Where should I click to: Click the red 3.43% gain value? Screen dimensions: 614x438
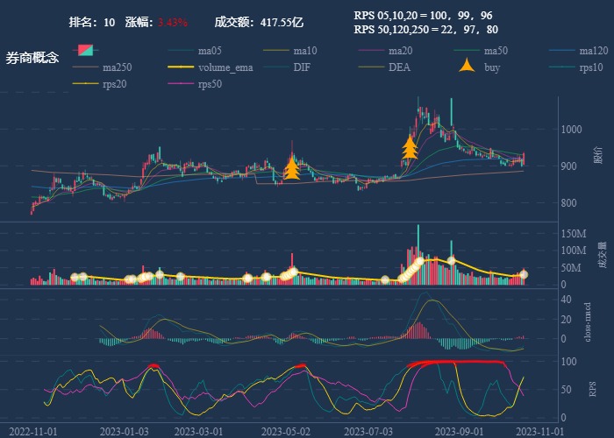[x=173, y=22]
